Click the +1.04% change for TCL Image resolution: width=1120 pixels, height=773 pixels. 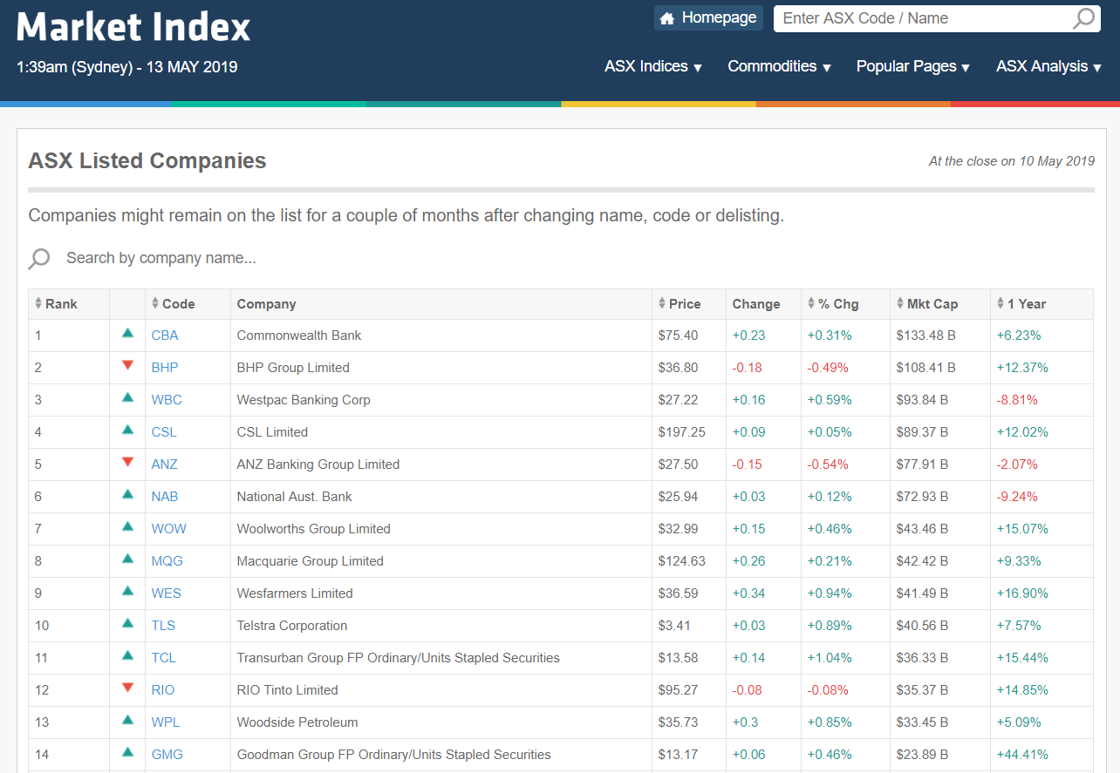pyautogui.click(x=830, y=658)
